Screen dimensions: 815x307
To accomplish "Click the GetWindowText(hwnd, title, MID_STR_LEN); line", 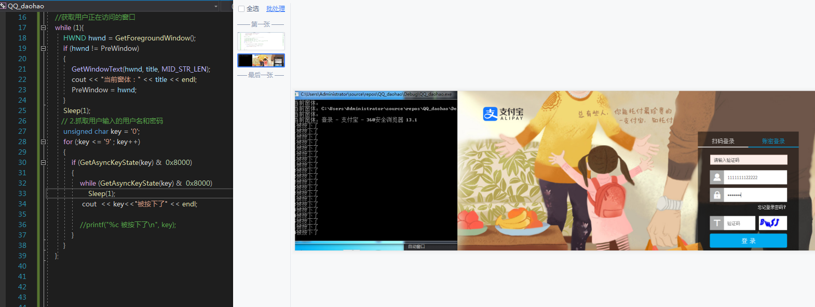I will [x=141, y=69].
